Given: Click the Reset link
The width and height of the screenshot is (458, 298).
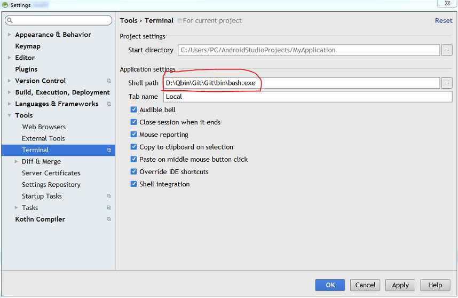Looking at the screenshot, I should (444, 20).
